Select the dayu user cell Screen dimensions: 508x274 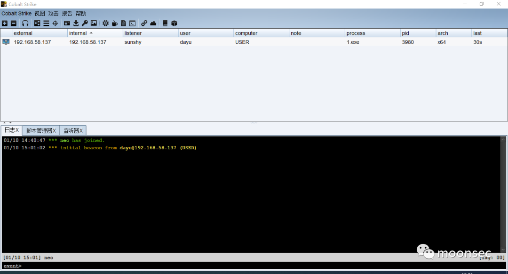click(206, 42)
